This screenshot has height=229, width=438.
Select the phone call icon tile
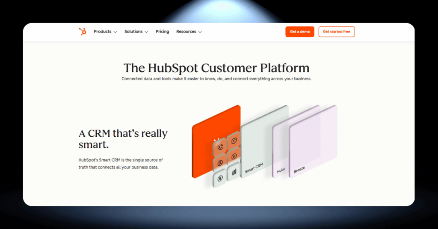click(x=220, y=148)
